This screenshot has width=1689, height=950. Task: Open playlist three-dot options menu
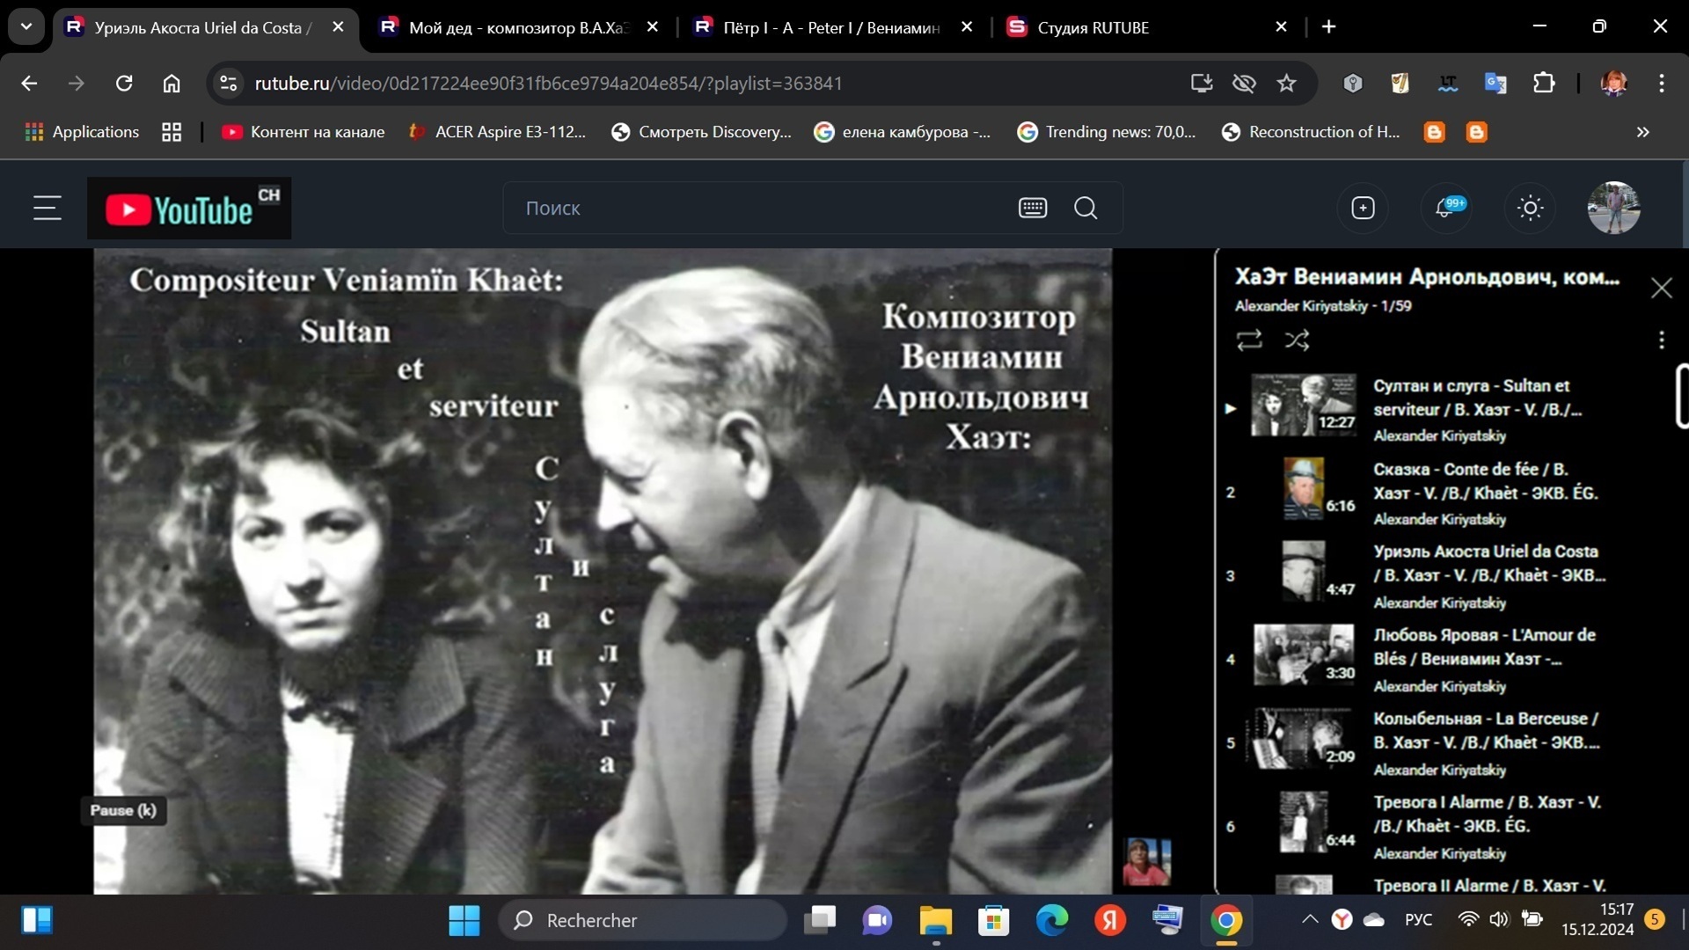pyautogui.click(x=1661, y=340)
